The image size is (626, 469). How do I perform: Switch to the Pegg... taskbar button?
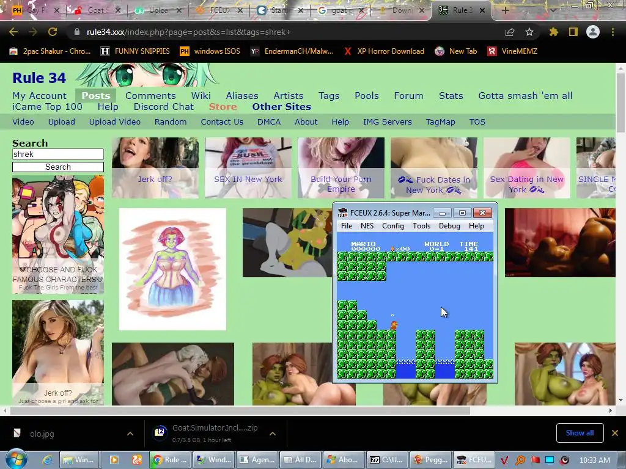[x=431, y=460]
